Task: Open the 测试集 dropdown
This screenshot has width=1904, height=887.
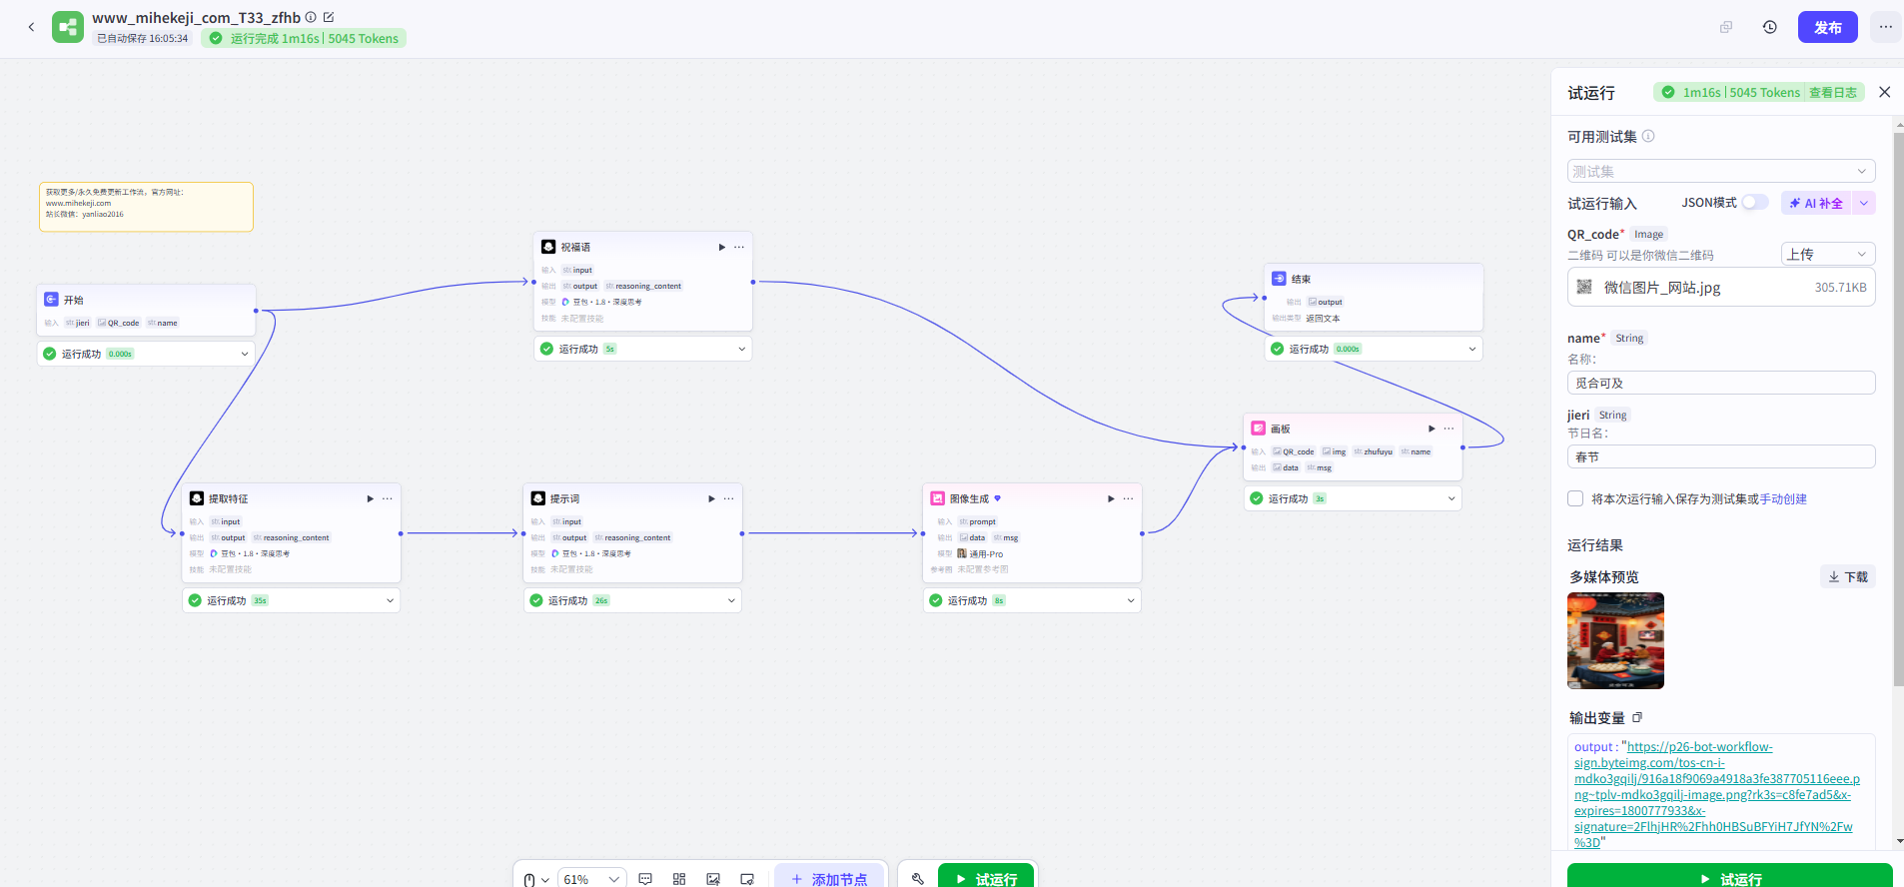Action: tap(1720, 171)
